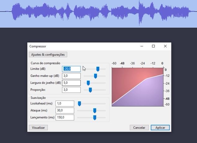The image size is (197, 143).
Task: Click the -48 label on graph top axis
Action: [x=122, y=63]
